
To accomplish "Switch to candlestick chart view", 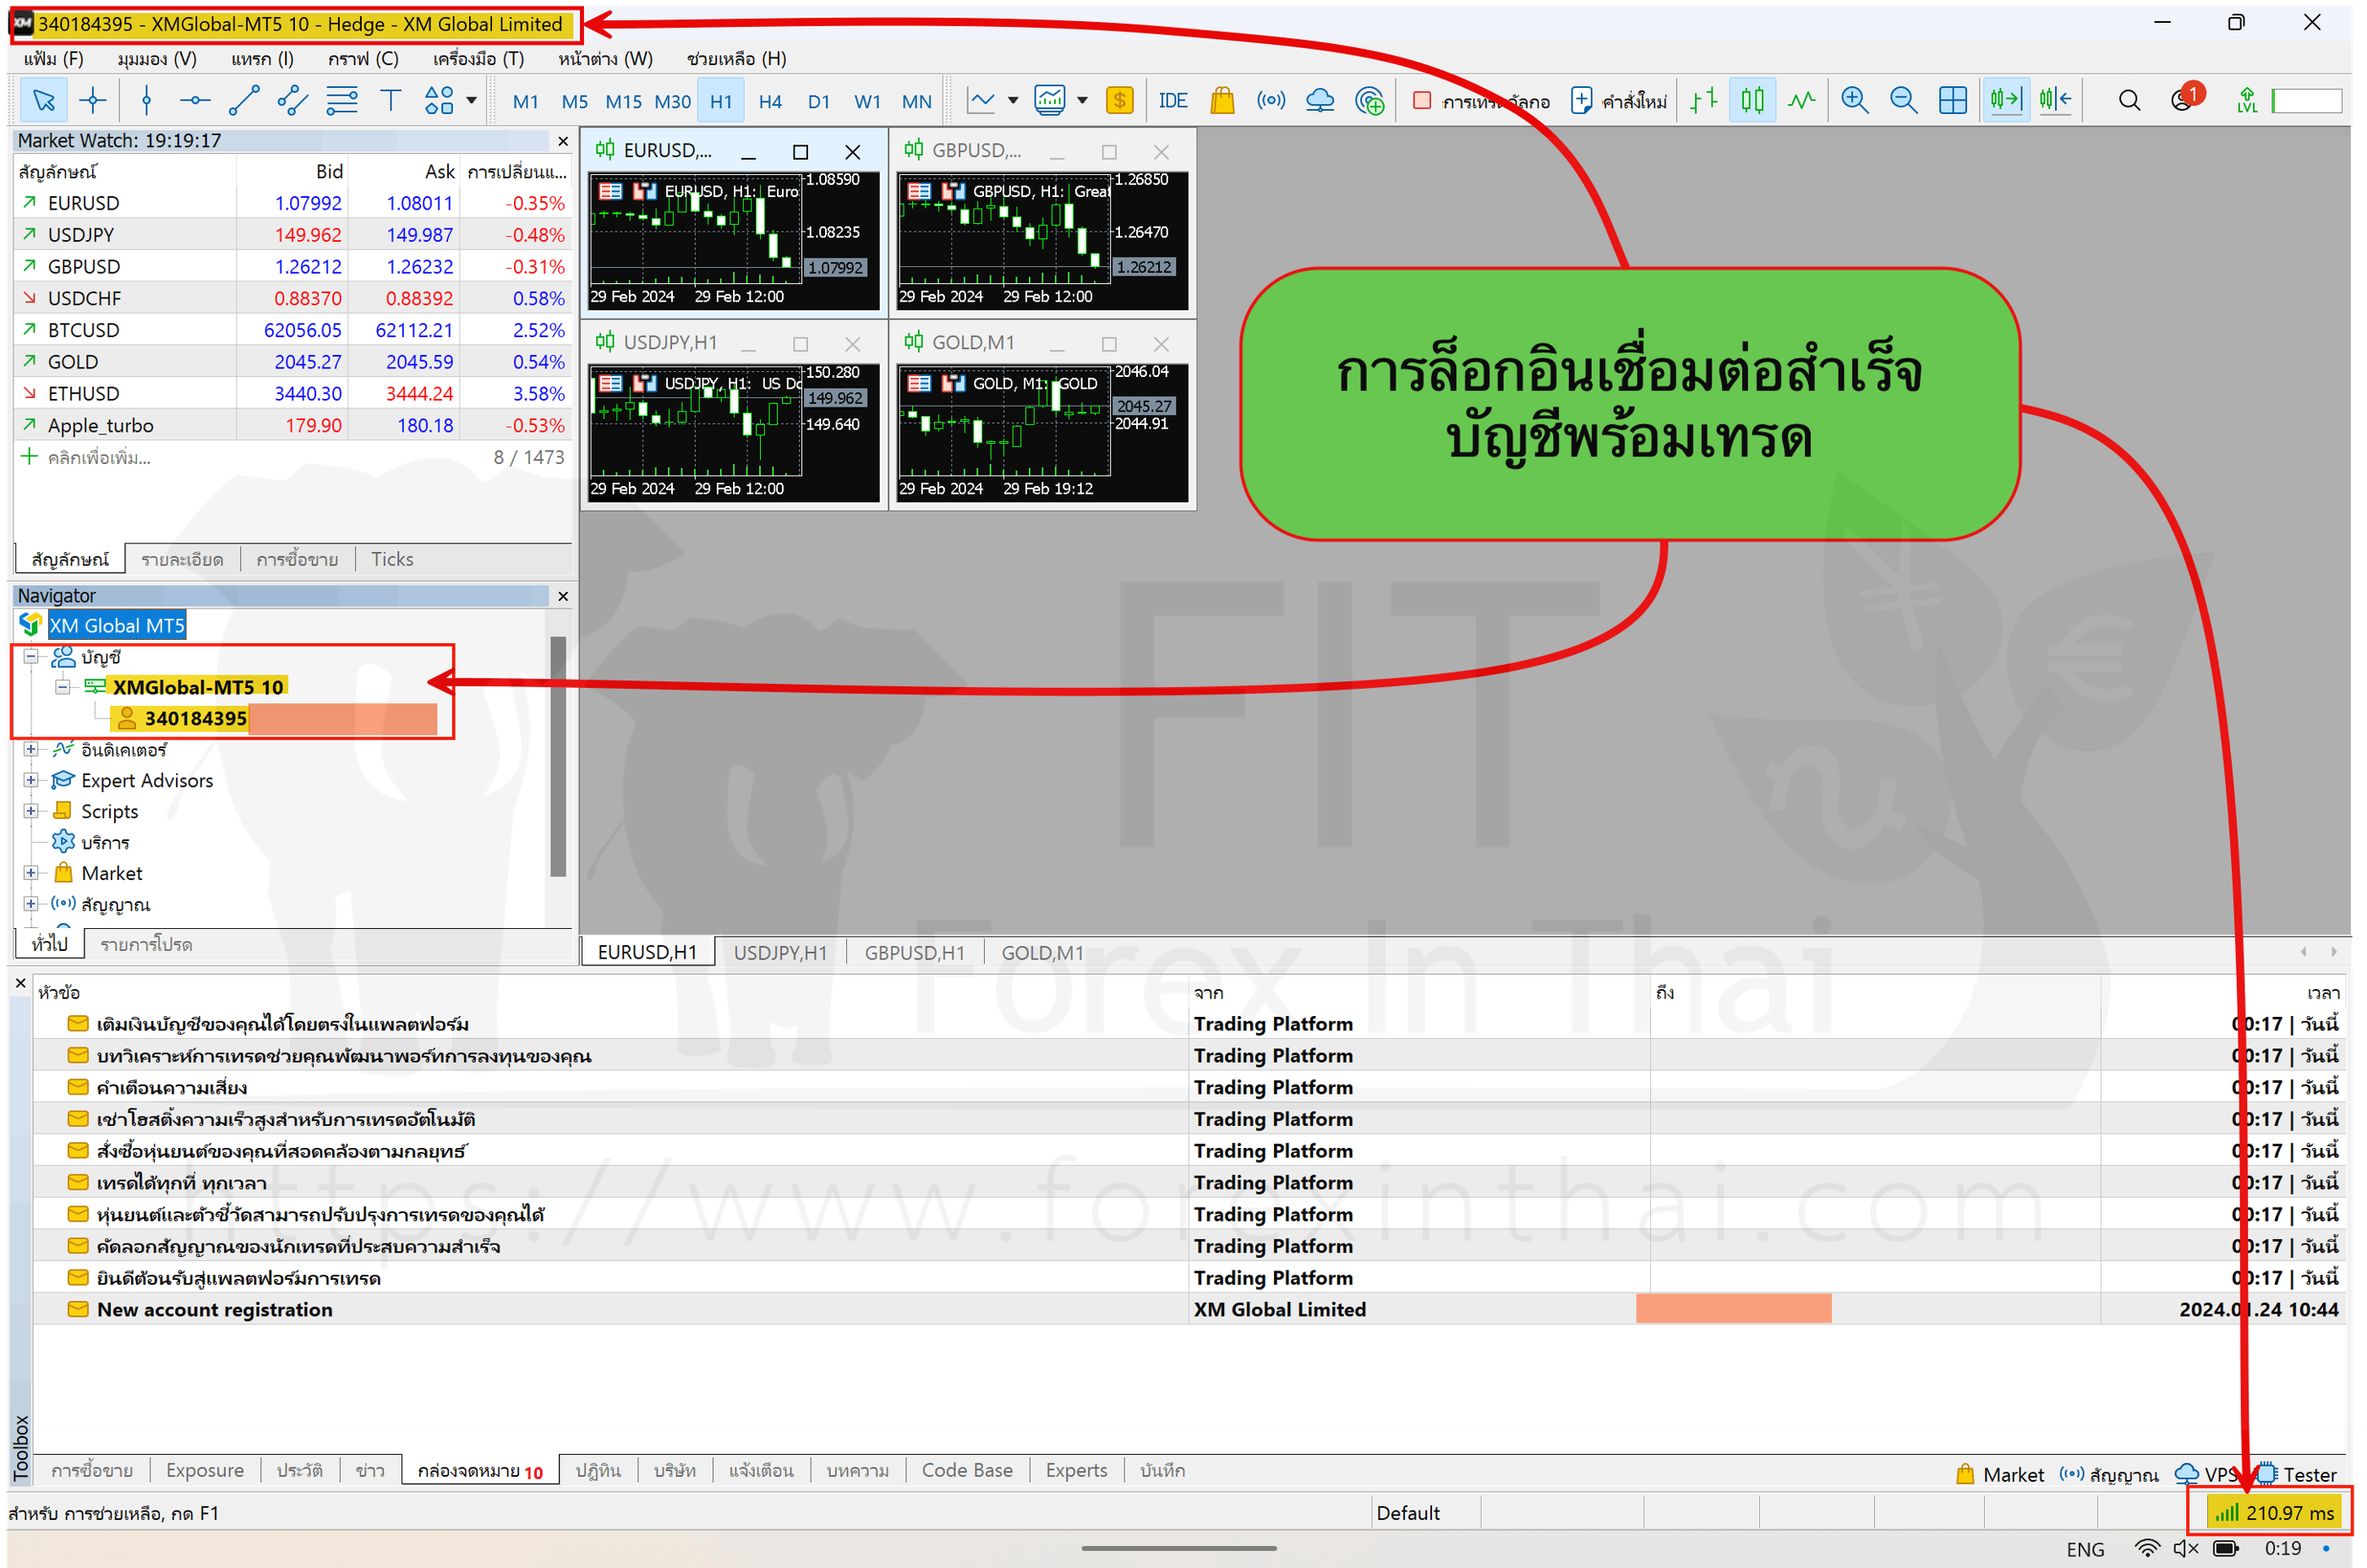I will click(1752, 100).
